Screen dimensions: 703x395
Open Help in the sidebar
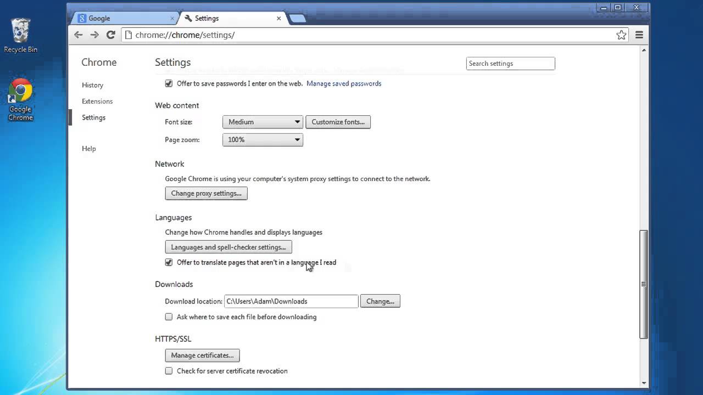(x=88, y=149)
